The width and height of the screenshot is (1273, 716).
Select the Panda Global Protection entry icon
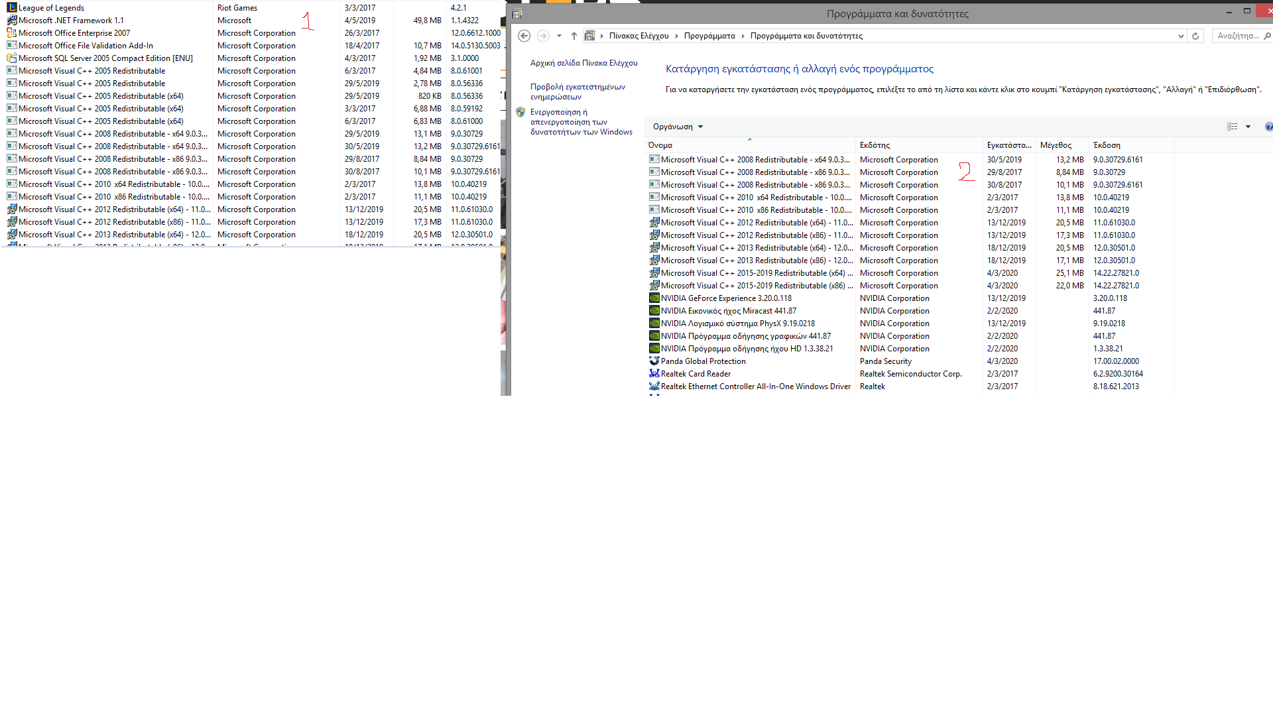point(654,361)
